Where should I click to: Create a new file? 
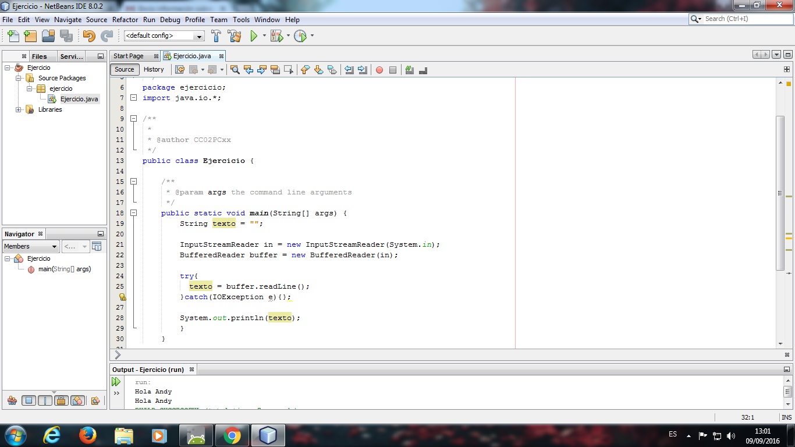coord(13,36)
